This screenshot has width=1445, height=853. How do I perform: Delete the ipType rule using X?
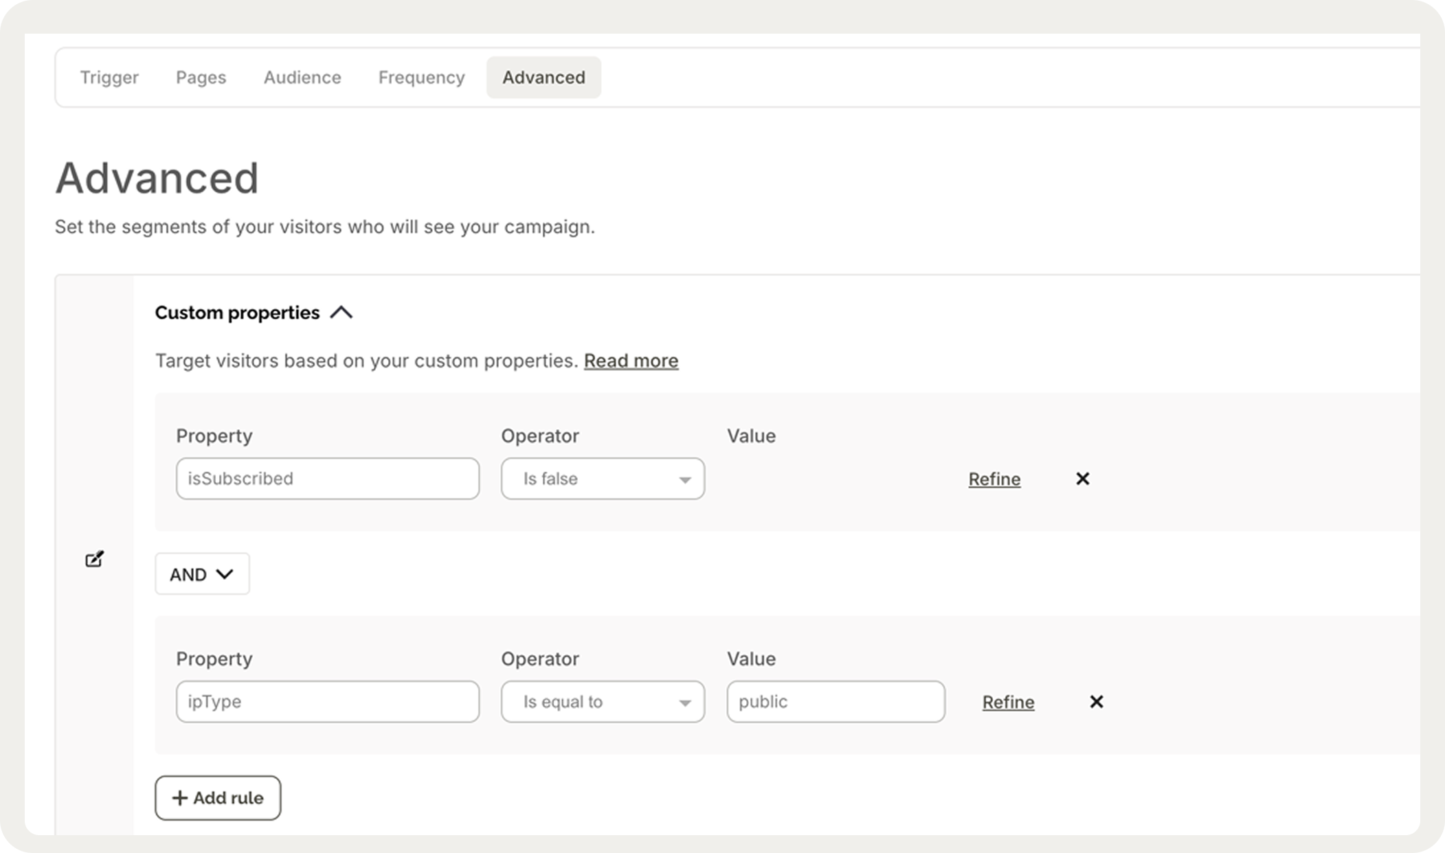coord(1096,701)
